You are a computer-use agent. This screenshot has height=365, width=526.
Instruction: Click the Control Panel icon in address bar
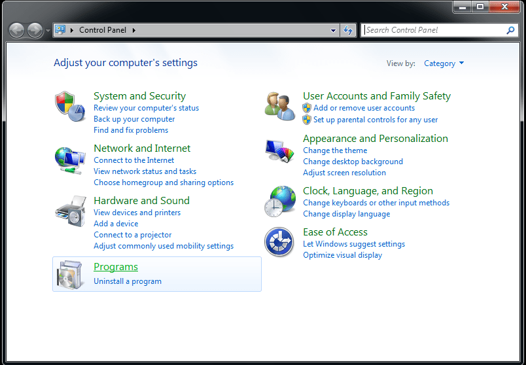click(x=60, y=30)
